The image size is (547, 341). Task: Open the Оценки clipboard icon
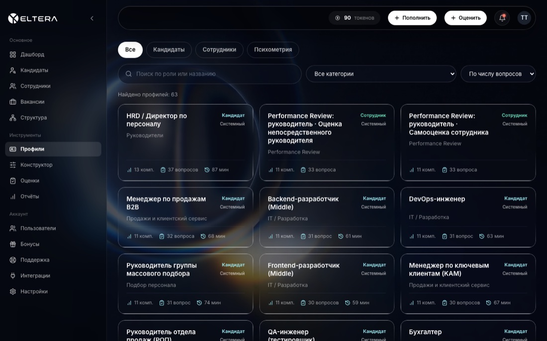pos(13,181)
